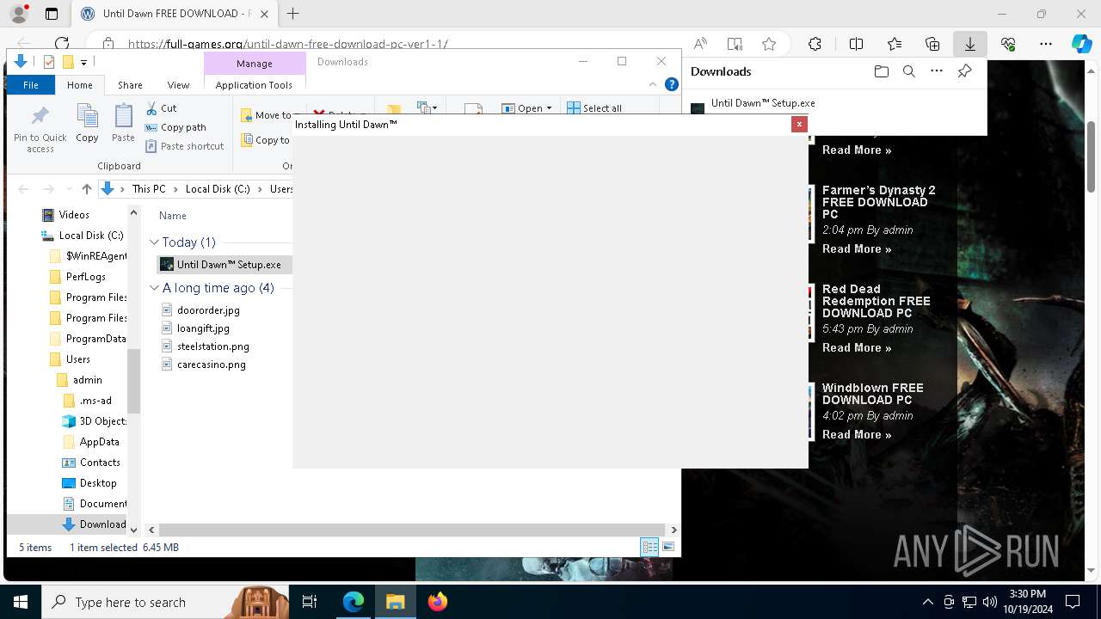
Task: Expand the chevron after This PC breadcrumb
Action: point(175,189)
